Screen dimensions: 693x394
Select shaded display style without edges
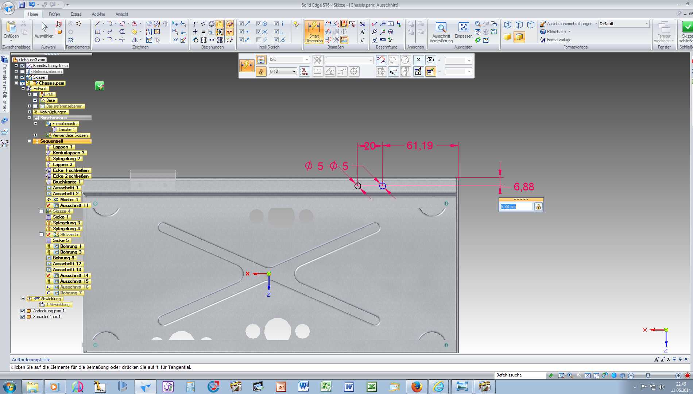507,36
